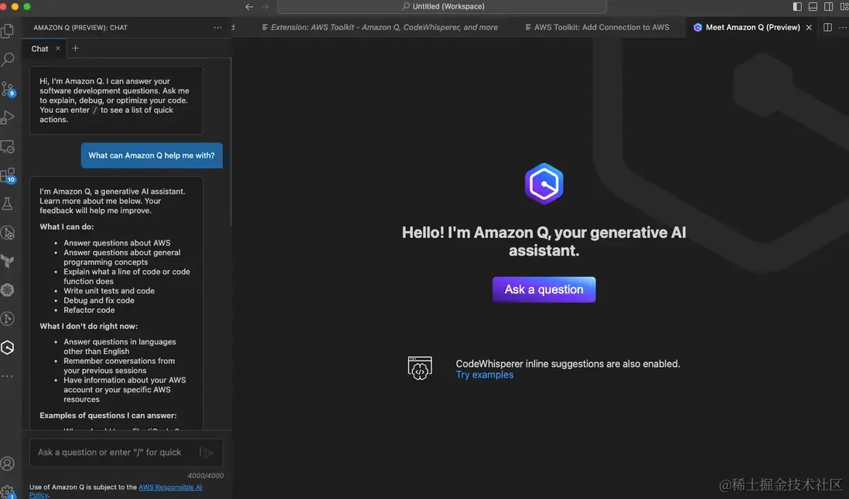
Task: Click the green macOS fullscreen window button
Action: point(27,6)
